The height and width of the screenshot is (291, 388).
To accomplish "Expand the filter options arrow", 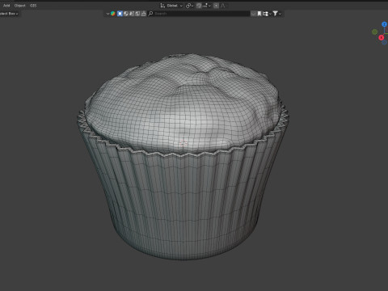I will click(280, 14).
